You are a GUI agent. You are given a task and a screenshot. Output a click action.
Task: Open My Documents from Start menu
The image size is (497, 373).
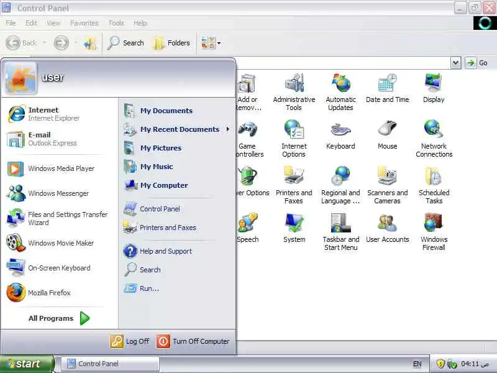tap(176, 111)
